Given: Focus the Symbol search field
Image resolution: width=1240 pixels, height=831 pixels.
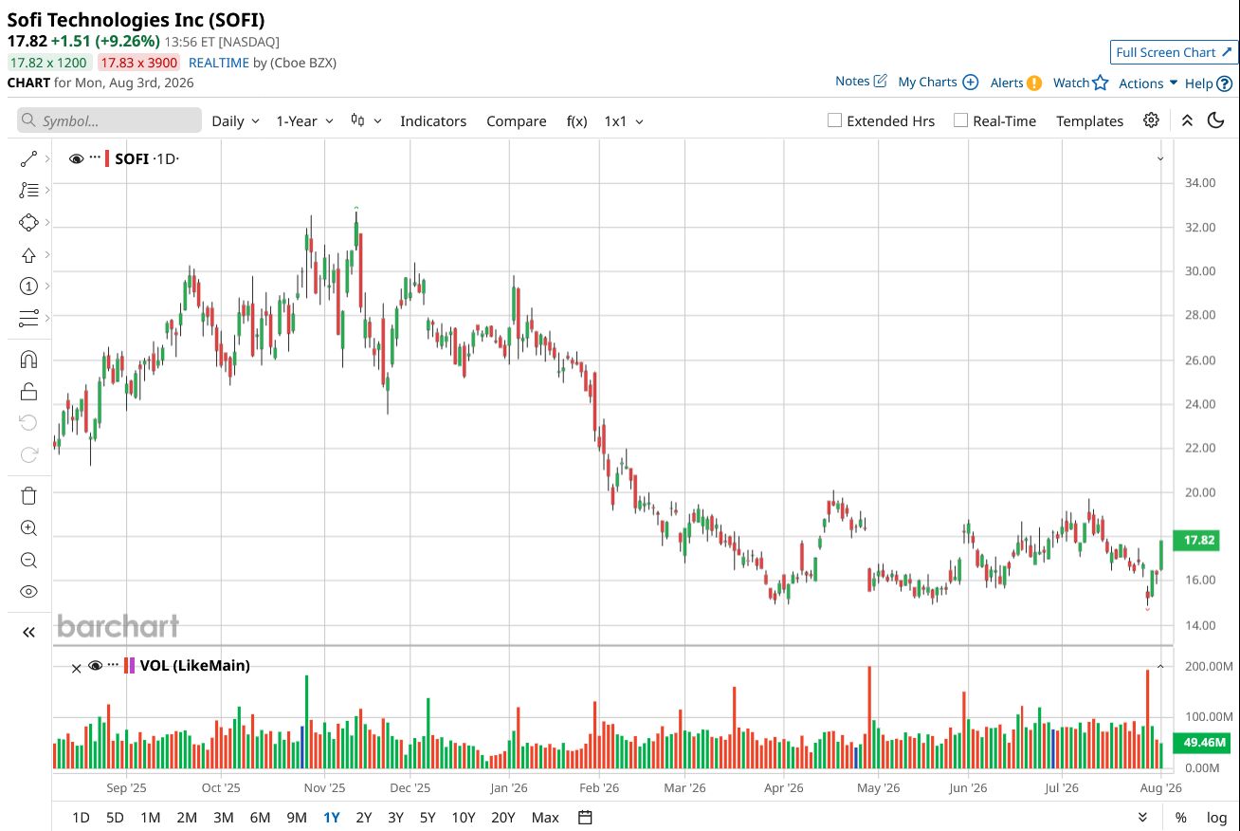Looking at the screenshot, I should (109, 120).
